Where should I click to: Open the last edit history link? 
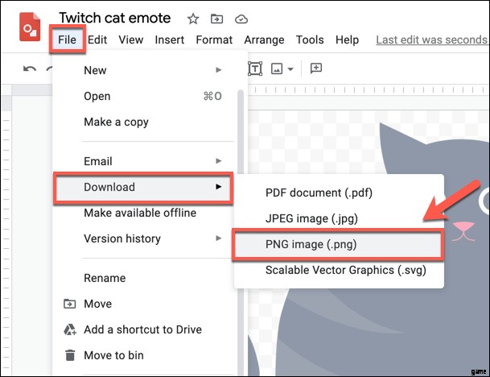click(x=432, y=39)
